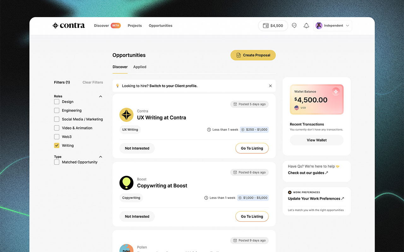404x252 pixels.
Task: Check the Engineering role checkbox
Action: point(57,111)
